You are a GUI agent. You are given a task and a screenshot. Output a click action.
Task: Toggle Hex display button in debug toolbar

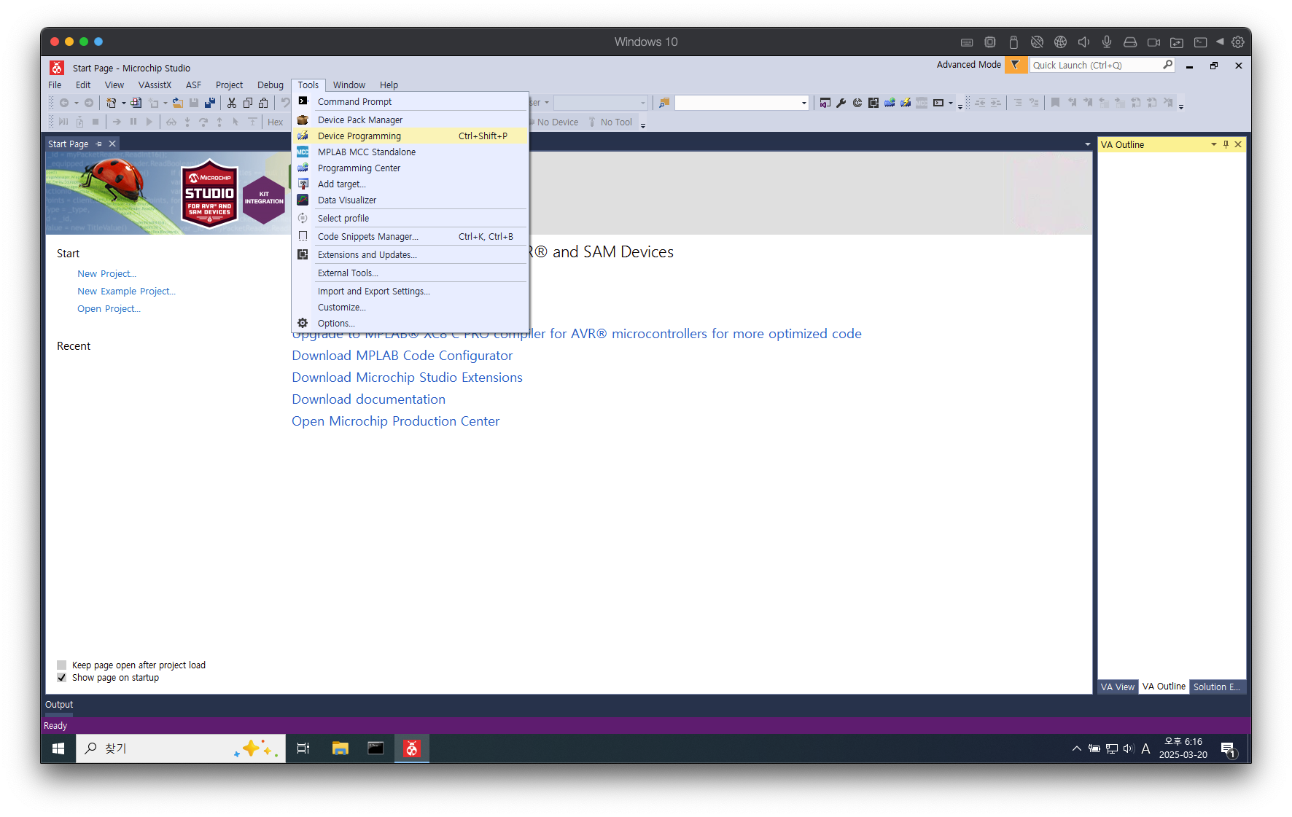click(275, 122)
